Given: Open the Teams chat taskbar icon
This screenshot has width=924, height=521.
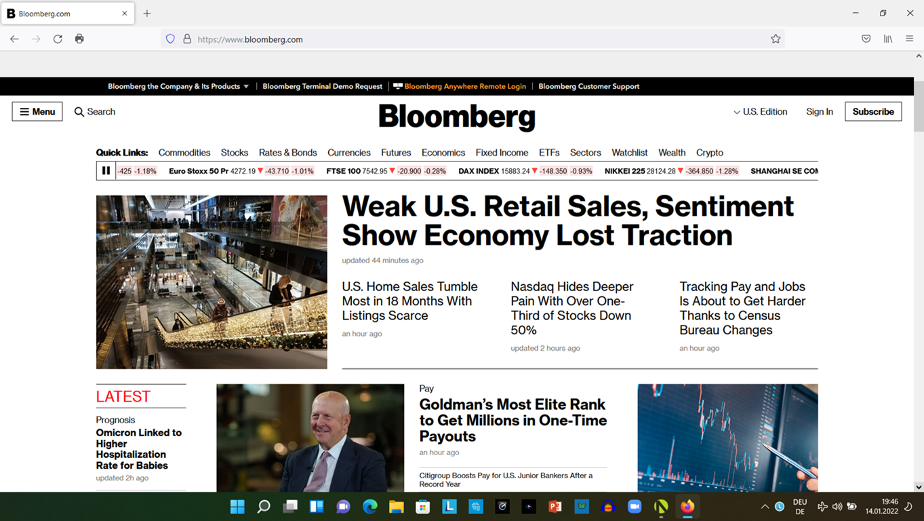Looking at the screenshot, I should pos(343,507).
